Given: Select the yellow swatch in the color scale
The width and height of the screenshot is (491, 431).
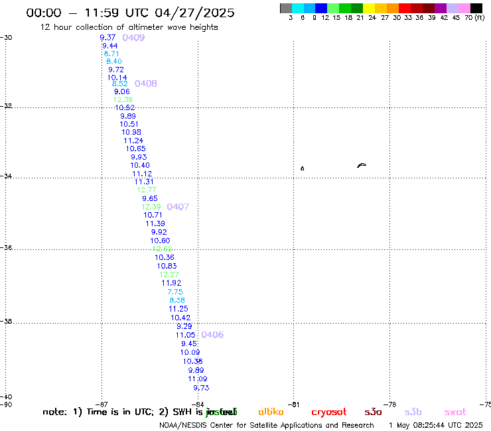Looking at the screenshot, I should 369,8.
